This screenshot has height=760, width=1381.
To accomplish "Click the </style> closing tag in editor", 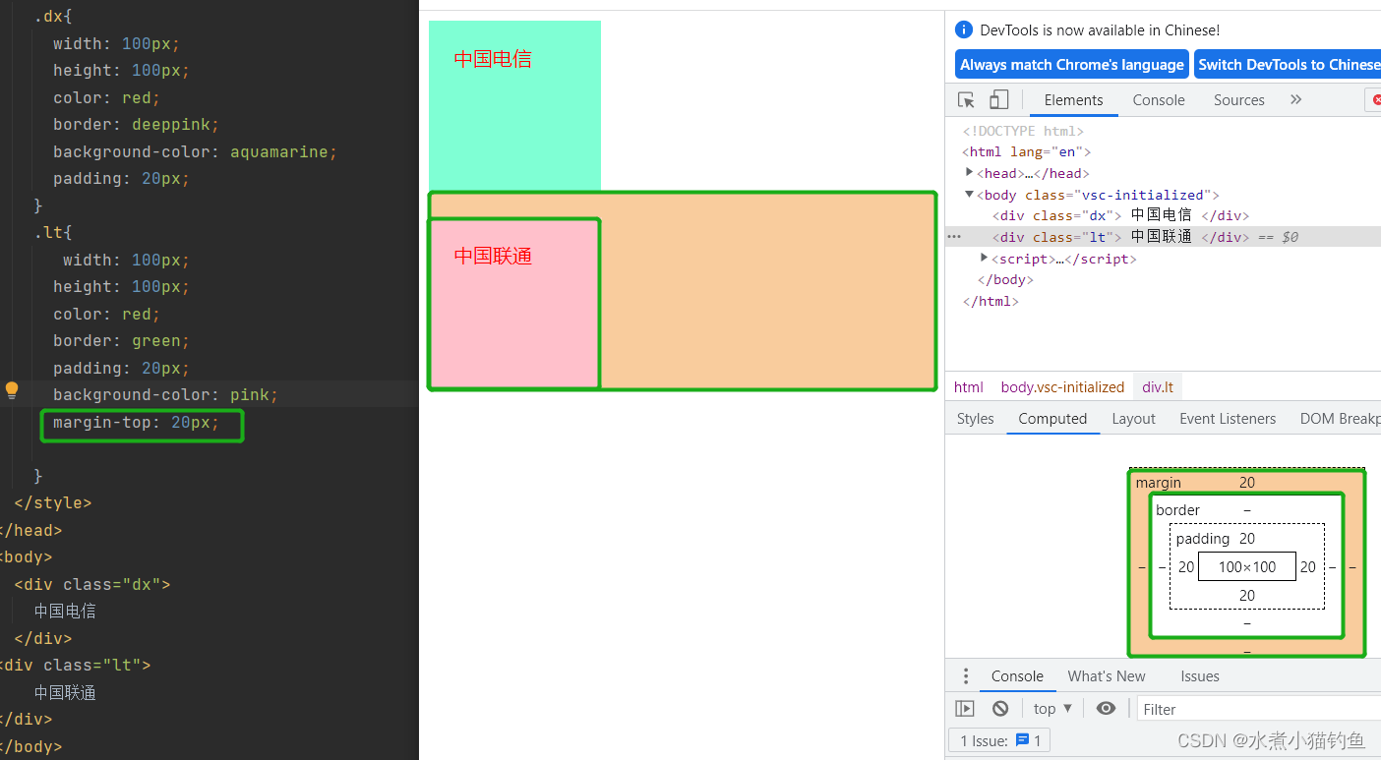I will [x=52, y=503].
